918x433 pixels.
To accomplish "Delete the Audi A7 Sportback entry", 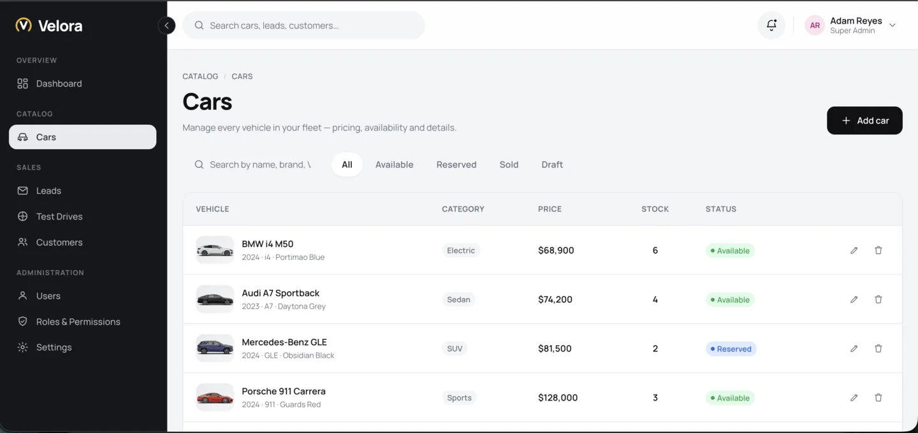I will pyautogui.click(x=878, y=299).
